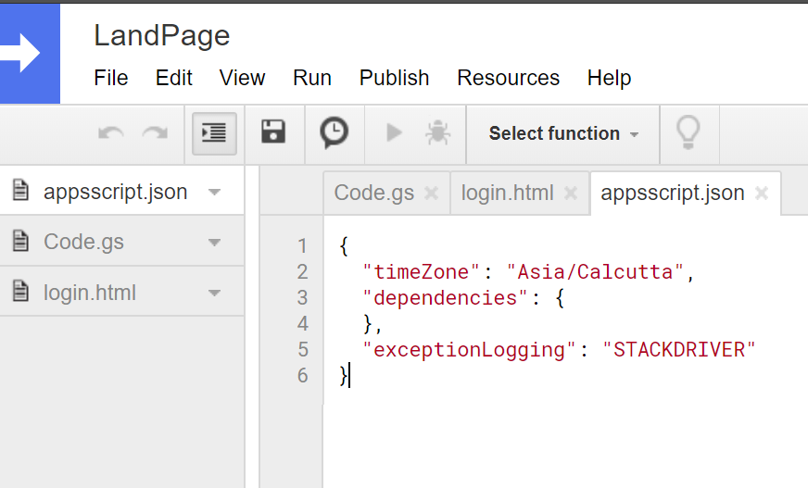Click the "dependencies" key in the code
Viewport: 808px width, 488px height.
pyautogui.click(x=445, y=298)
